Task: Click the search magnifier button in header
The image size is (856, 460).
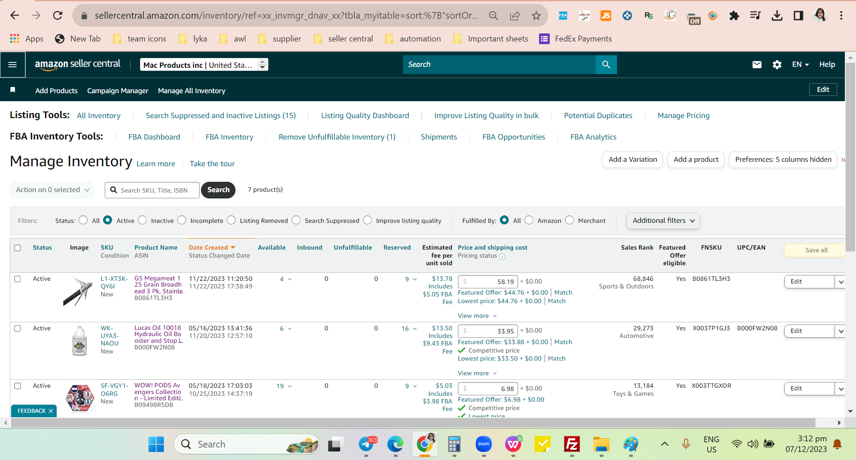Action: 606,65
